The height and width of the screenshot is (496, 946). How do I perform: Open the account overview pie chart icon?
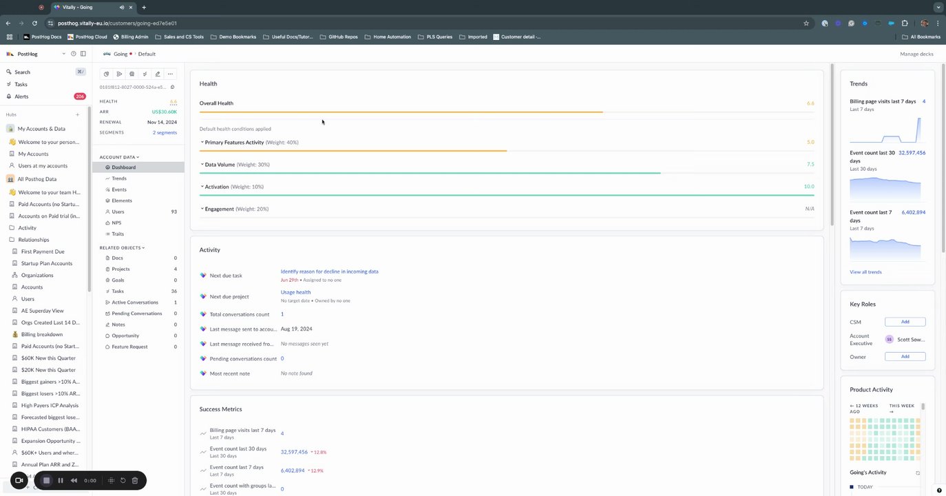point(107,74)
